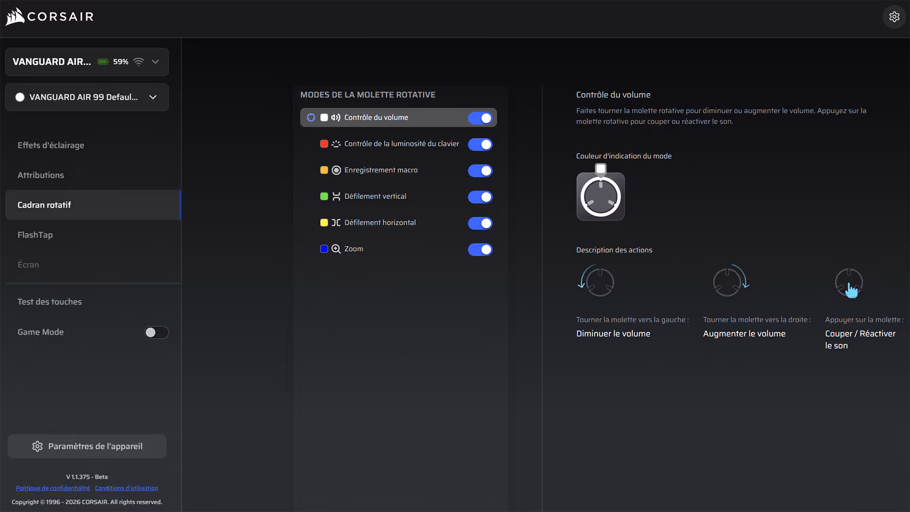This screenshot has height=512, width=910.
Task: Click the white color swatch for Contrôle du volume
Action: (x=324, y=117)
